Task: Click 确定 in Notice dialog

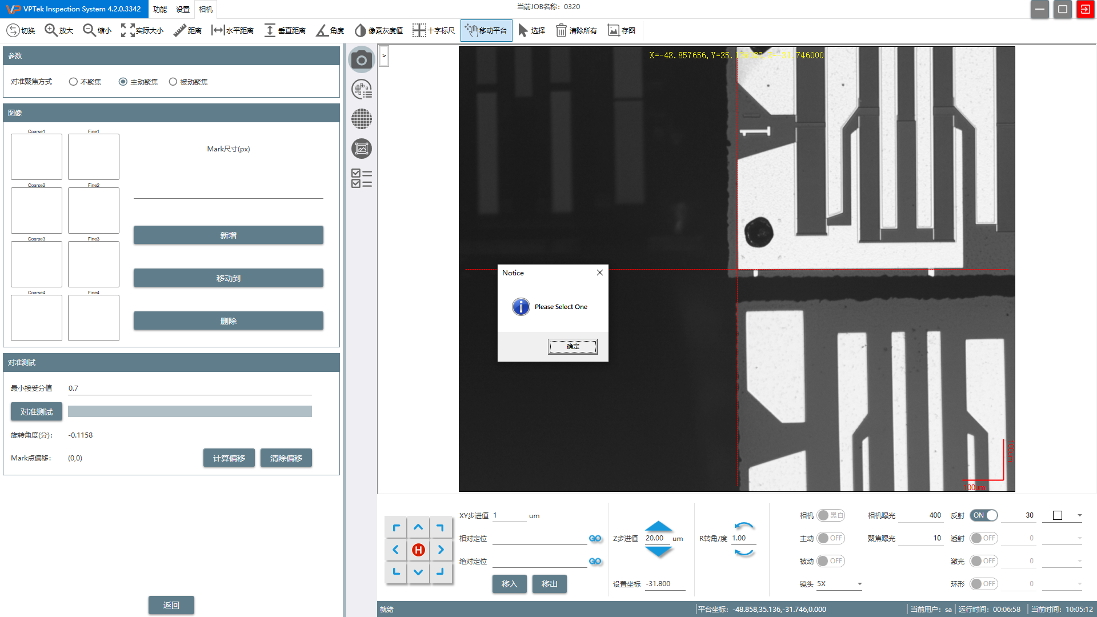Action: point(572,346)
